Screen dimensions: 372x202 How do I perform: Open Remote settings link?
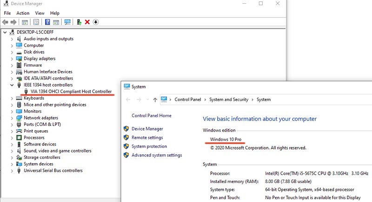point(147,138)
